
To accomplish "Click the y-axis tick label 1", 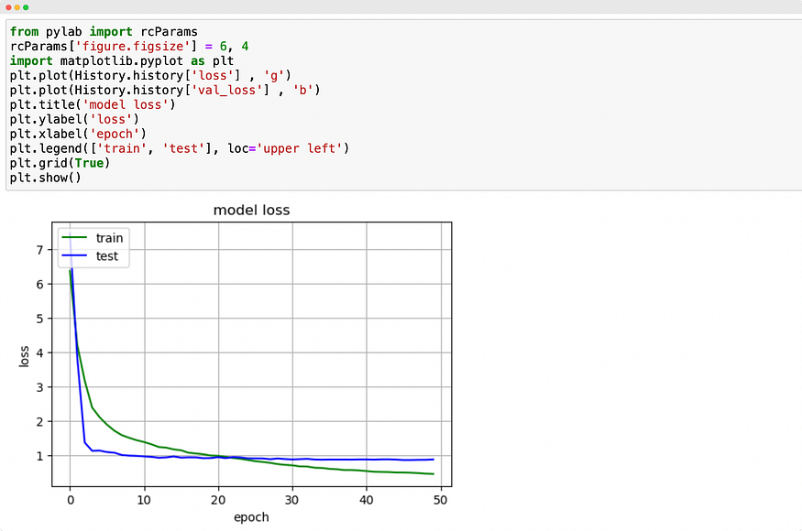I will [x=40, y=456].
